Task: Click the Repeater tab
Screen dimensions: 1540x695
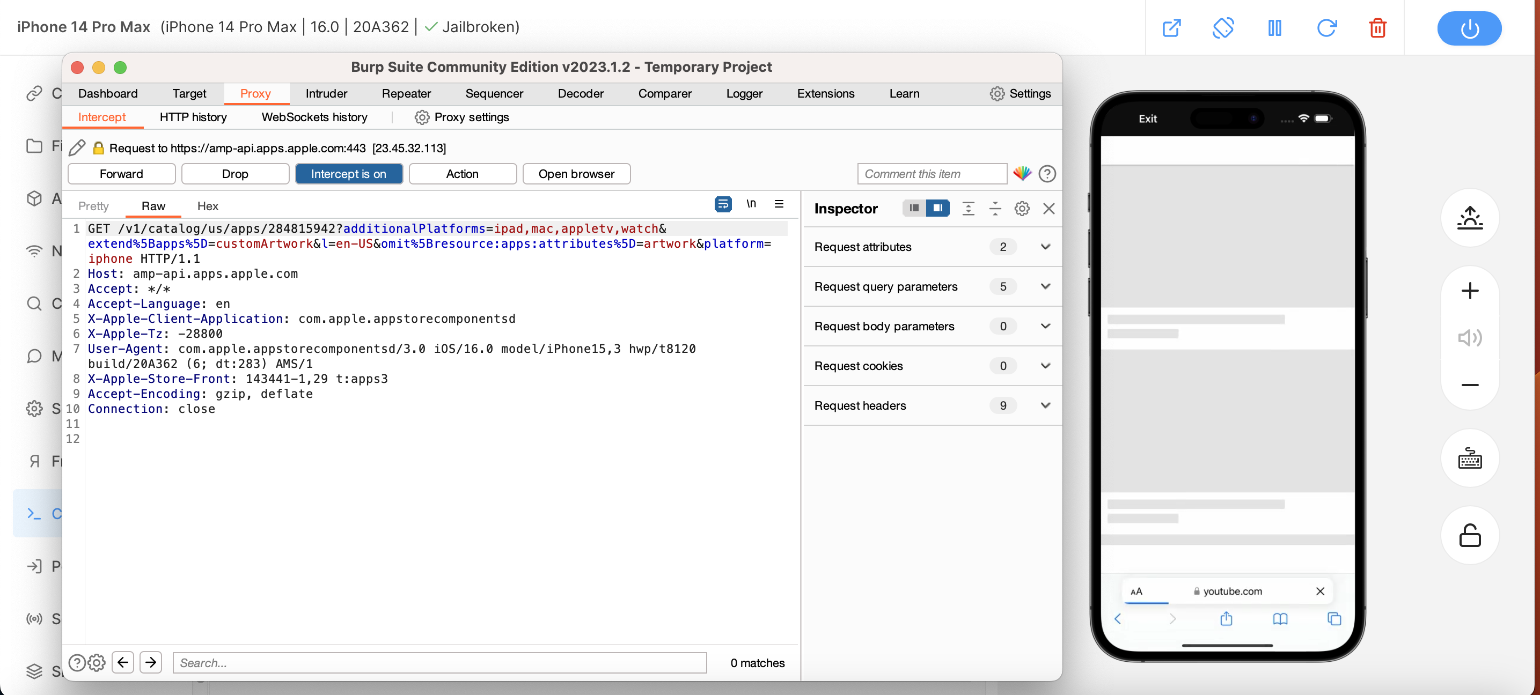Action: point(406,92)
